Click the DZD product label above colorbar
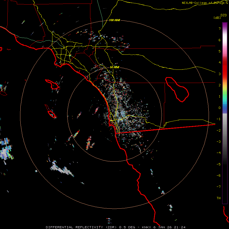This screenshot has height=229, width=229. [224, 15]
